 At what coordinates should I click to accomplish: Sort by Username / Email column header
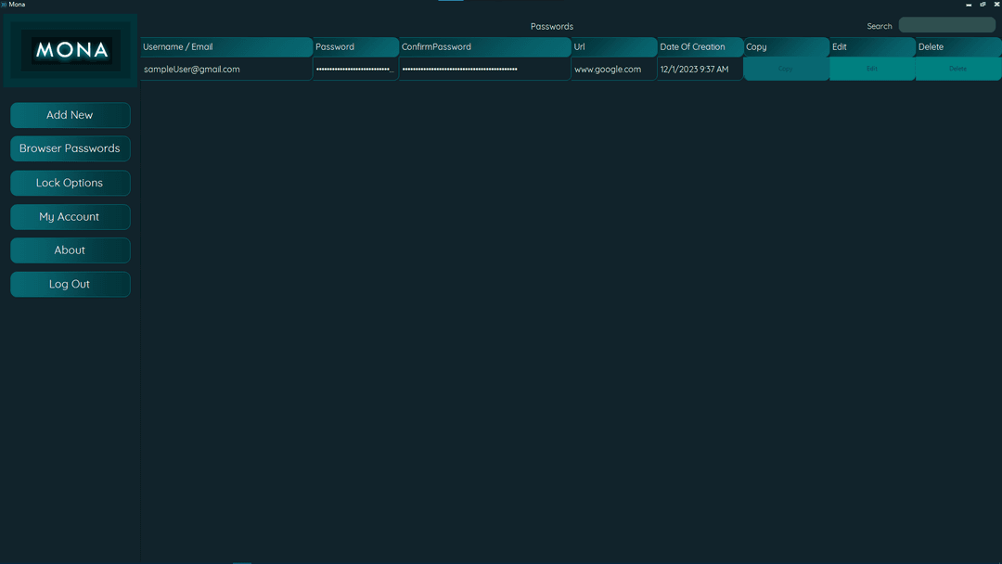[225, 47]
